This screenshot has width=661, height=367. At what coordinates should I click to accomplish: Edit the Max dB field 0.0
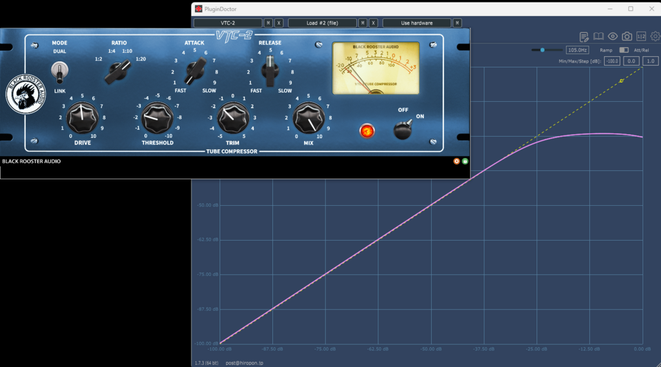(631, 61)
